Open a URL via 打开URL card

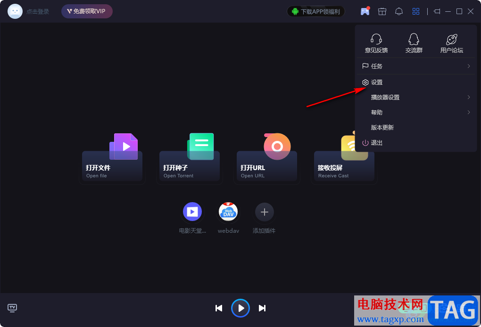pos(266,166)
